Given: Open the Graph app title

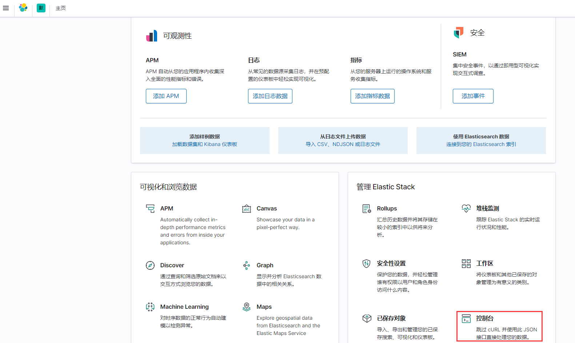Looking at the screenshot, I should pyautogui.click(x=265, y=265).
